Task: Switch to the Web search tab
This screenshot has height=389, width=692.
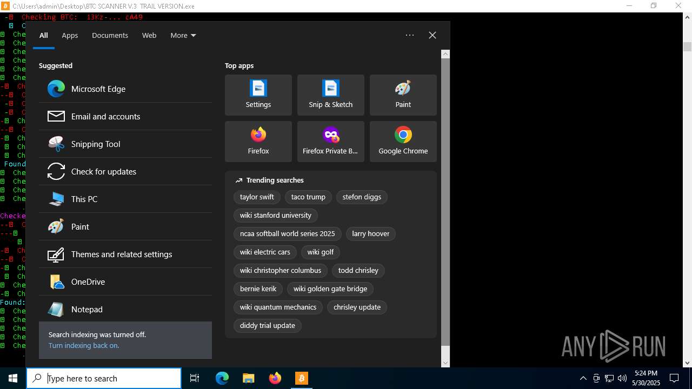Action: pos(149,36)
